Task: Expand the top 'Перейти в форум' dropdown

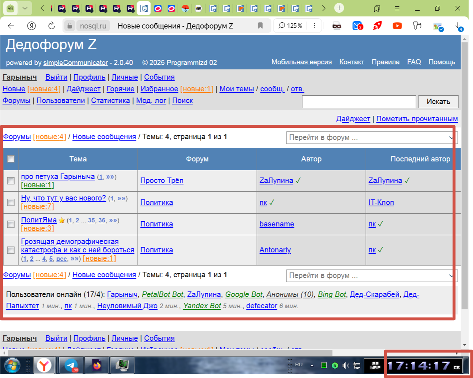Action: tap(371, 138)
